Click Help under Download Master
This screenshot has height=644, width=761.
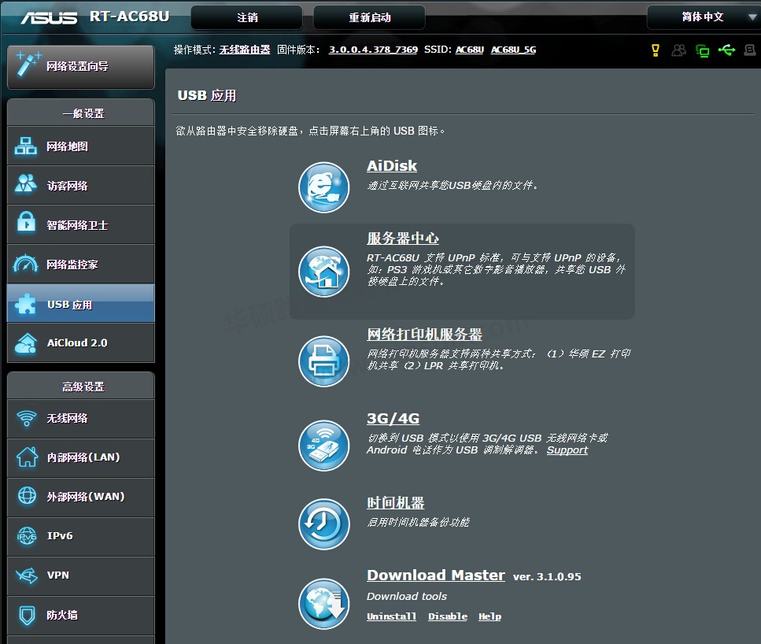click(489, 616)
